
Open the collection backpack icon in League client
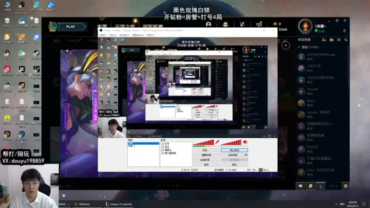225,24
